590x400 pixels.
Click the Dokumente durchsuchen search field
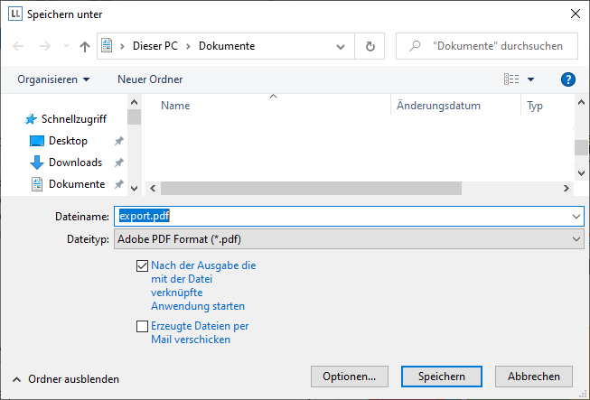click(x=495, y=46)
